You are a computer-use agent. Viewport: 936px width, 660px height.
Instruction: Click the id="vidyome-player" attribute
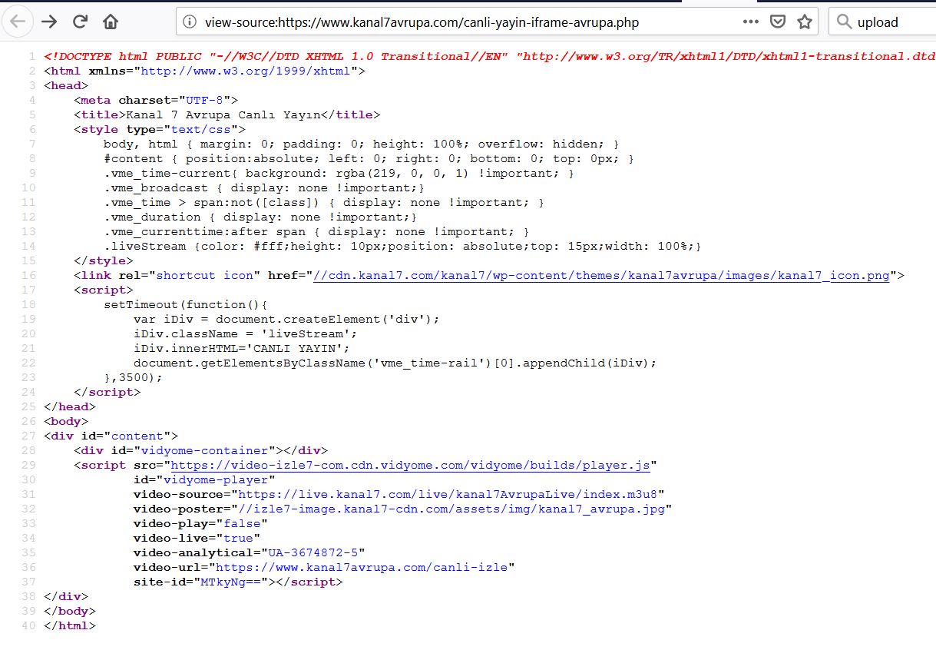click(204, 479)
